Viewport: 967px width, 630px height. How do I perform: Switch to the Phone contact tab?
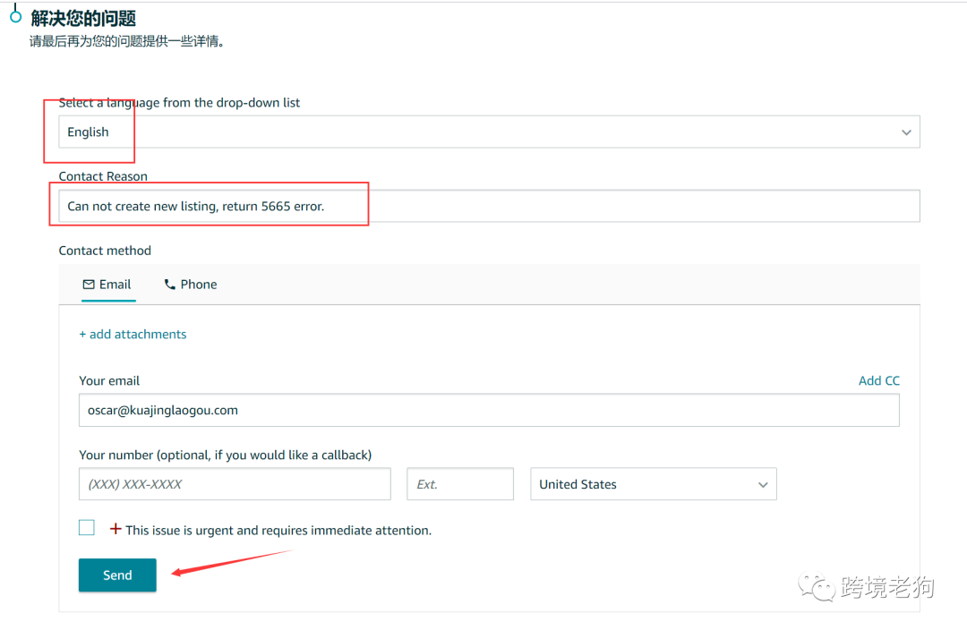(x=191, y=285)
